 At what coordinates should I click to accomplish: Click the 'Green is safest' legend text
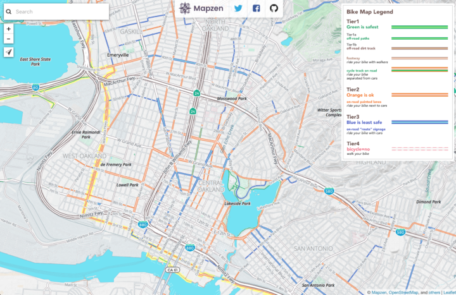coord(362,27)
